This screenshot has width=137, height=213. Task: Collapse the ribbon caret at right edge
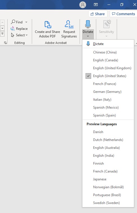pyautogui.click(x=136, y=43)
